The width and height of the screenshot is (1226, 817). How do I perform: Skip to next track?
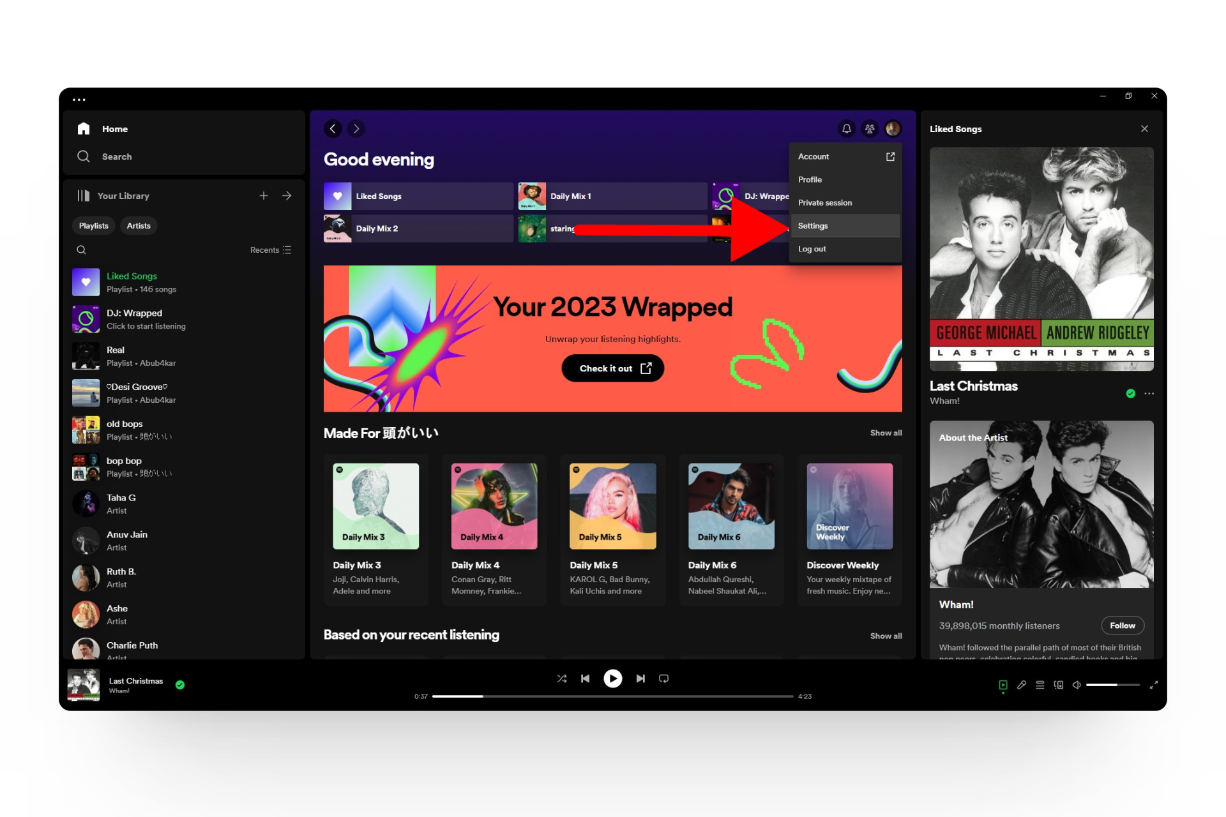coord(640,678)
